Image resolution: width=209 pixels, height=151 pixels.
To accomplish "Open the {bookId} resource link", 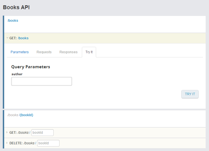I will tap(26, 115).
